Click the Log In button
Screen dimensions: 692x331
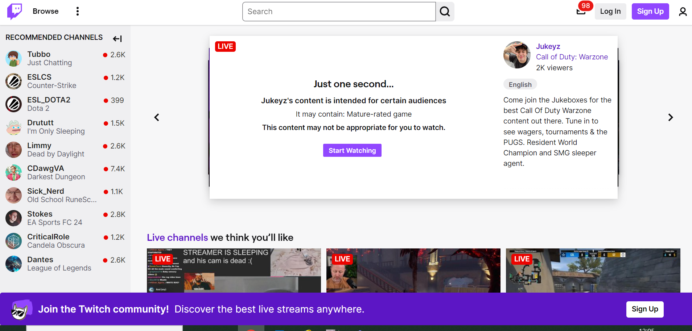coord(610,11)
